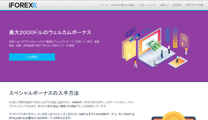Open iFOREXが選ばれる理由 page
Image resolution: width=208 pixels, height=120 pixels.
pos(123,5)
